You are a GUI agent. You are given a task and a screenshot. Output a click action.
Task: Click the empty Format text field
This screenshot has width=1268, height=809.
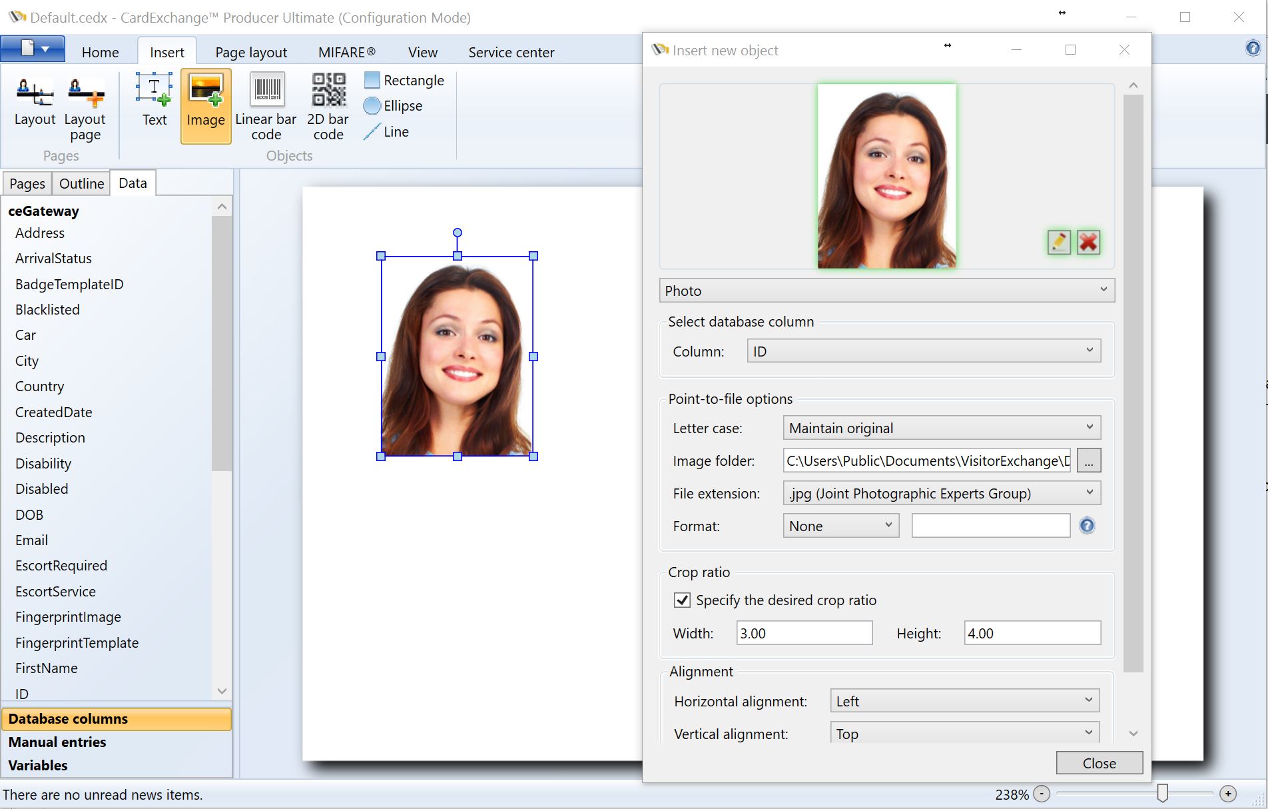991,526
